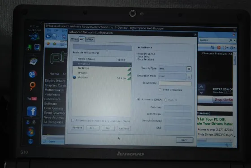
Task: Open the Windows logo icon in dock
Action: point(30,132)
